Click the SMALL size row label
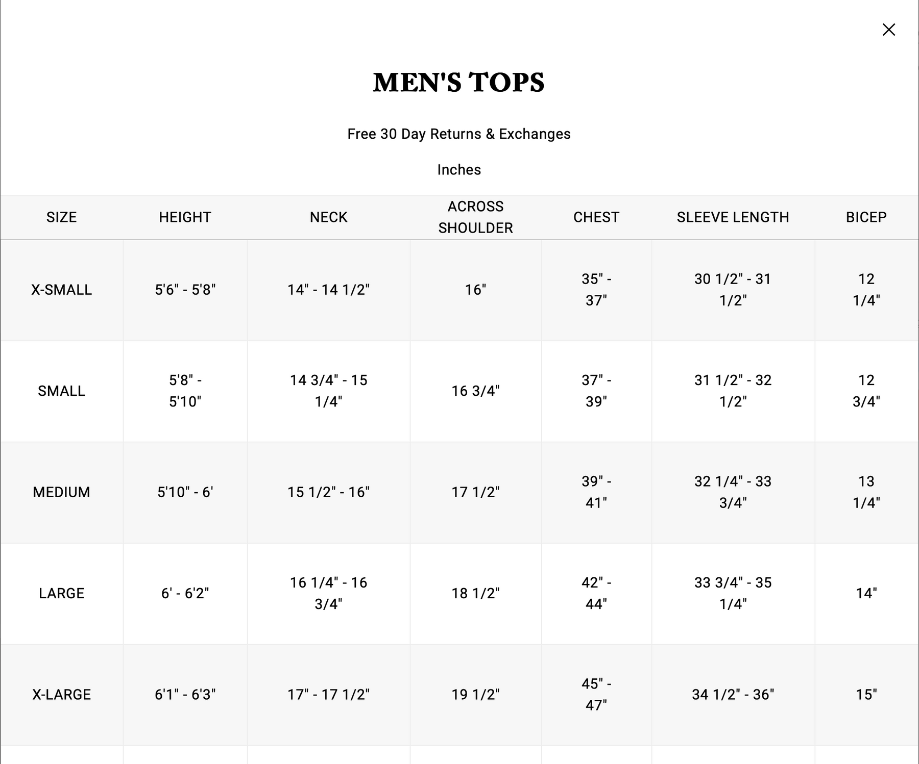The image size is (919, 764). coord(62,391)
